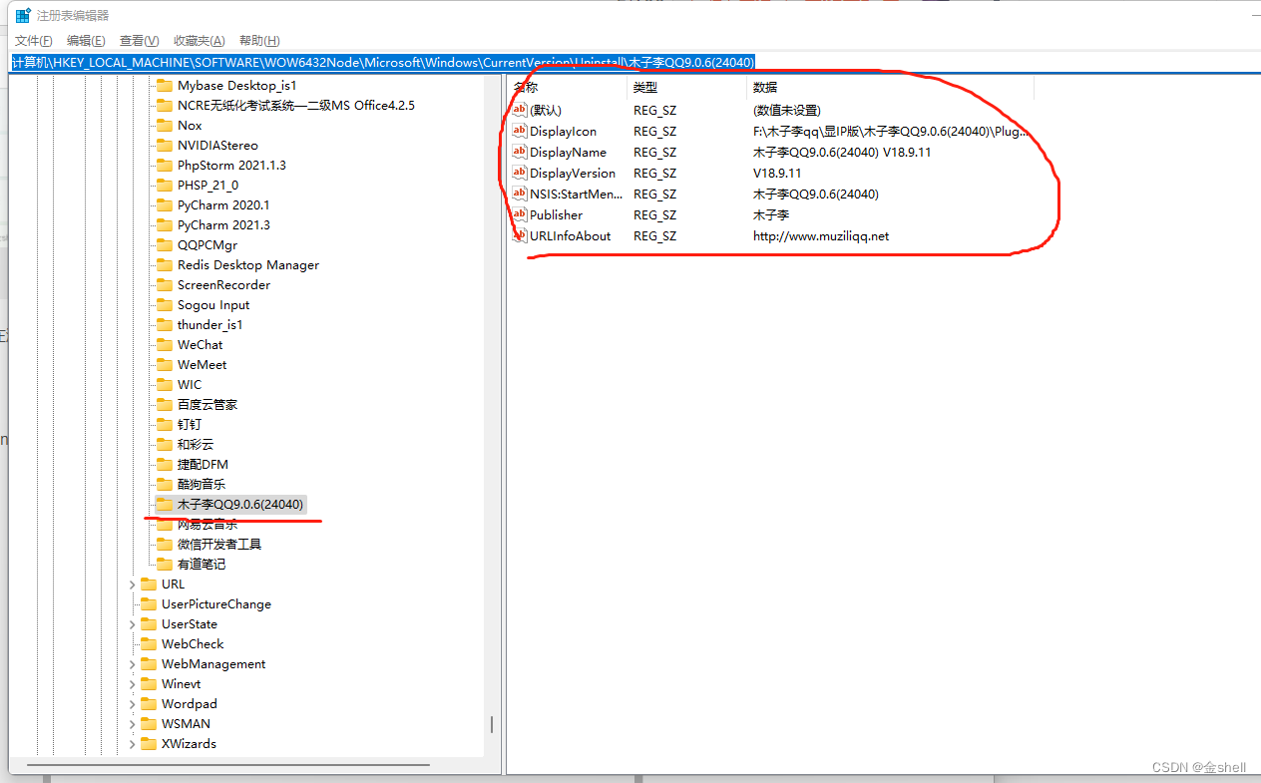Expand the Wordpad key
This screenshot has height=783, width=1261.
coord(132,704)
